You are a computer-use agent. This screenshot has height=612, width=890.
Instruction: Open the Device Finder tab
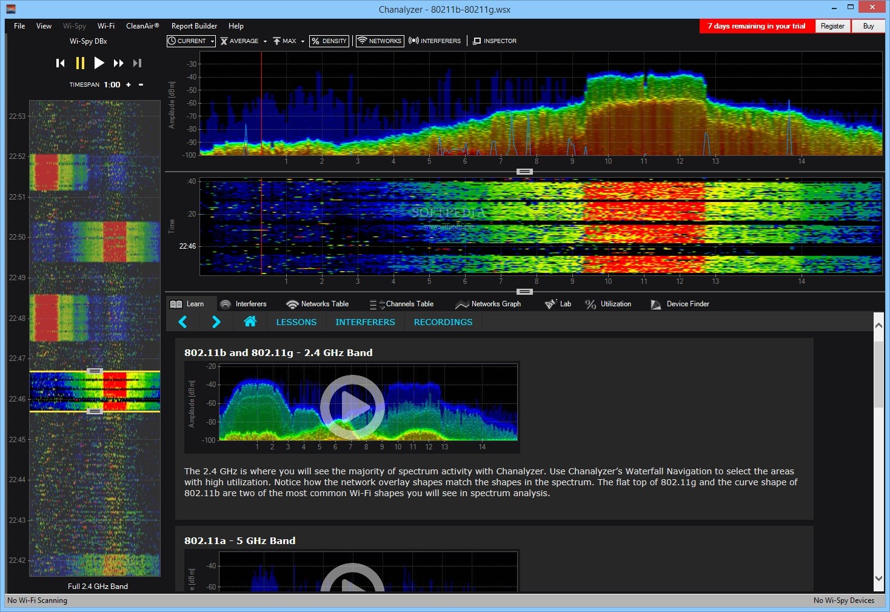pos(680,304)
